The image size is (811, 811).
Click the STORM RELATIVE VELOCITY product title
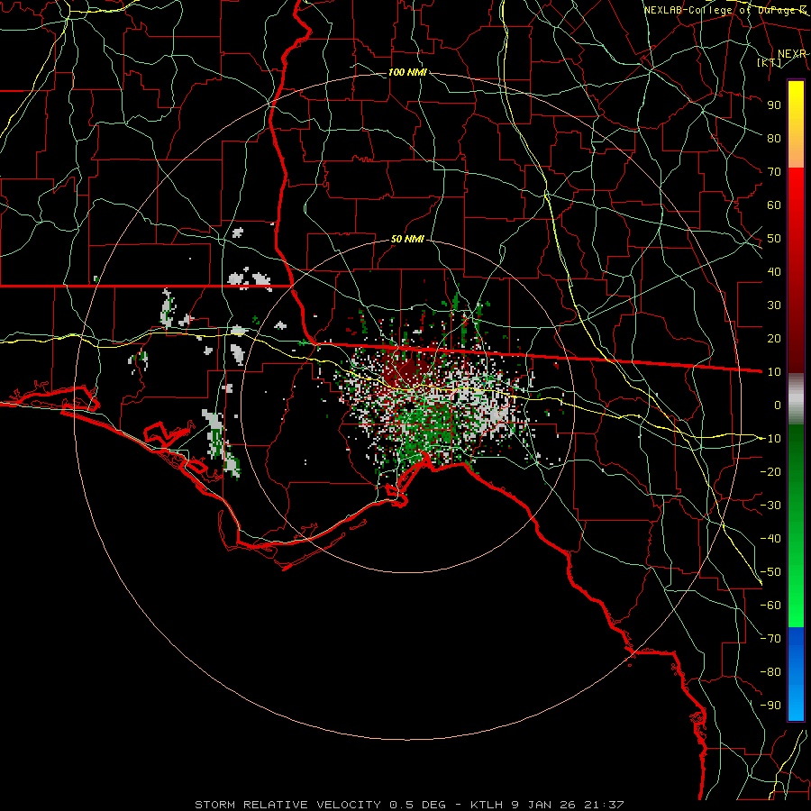coord(287,805)
